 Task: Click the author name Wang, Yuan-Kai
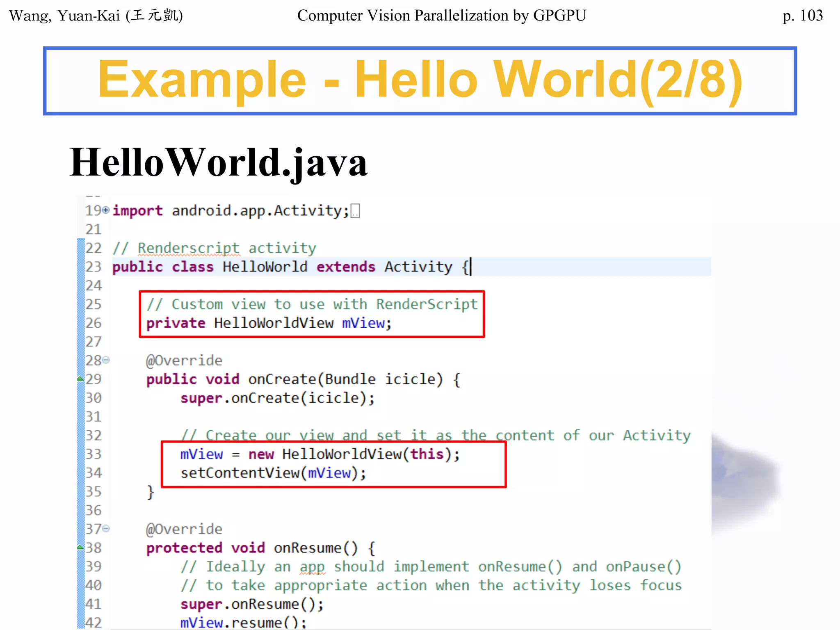pyautogui.click(x=96, y=16)
